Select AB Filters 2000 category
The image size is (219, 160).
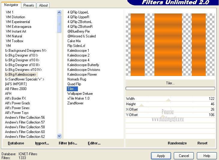point(16,89)
